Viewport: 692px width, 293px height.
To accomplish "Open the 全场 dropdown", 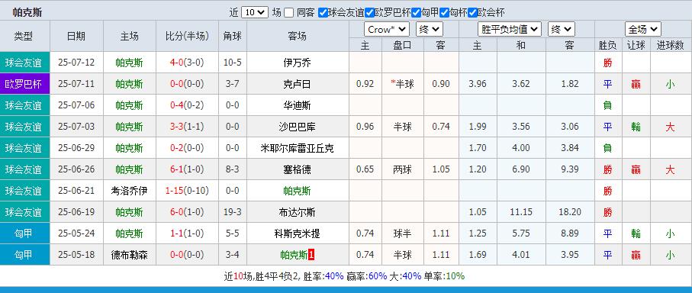I will coord(643,30).
